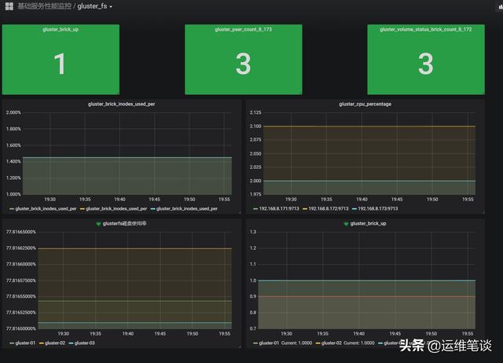Expand the gluster_fs dashboard title dropdown
503x363 pixels.
pos(94,6)
